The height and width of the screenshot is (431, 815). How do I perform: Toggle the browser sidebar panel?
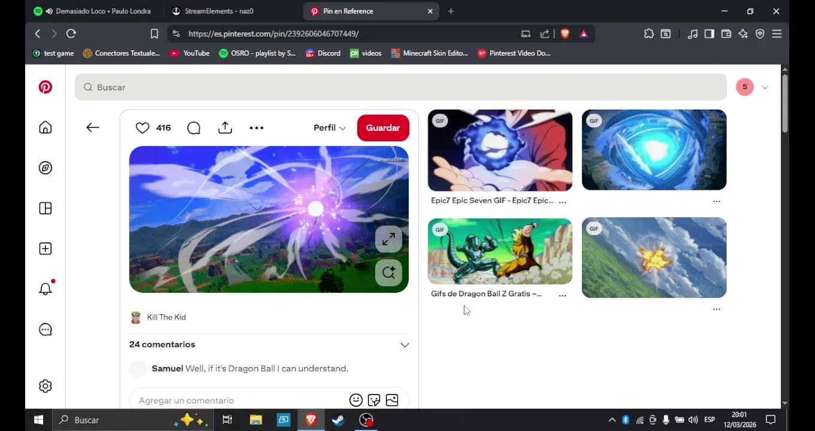click(x=710, y=34)
